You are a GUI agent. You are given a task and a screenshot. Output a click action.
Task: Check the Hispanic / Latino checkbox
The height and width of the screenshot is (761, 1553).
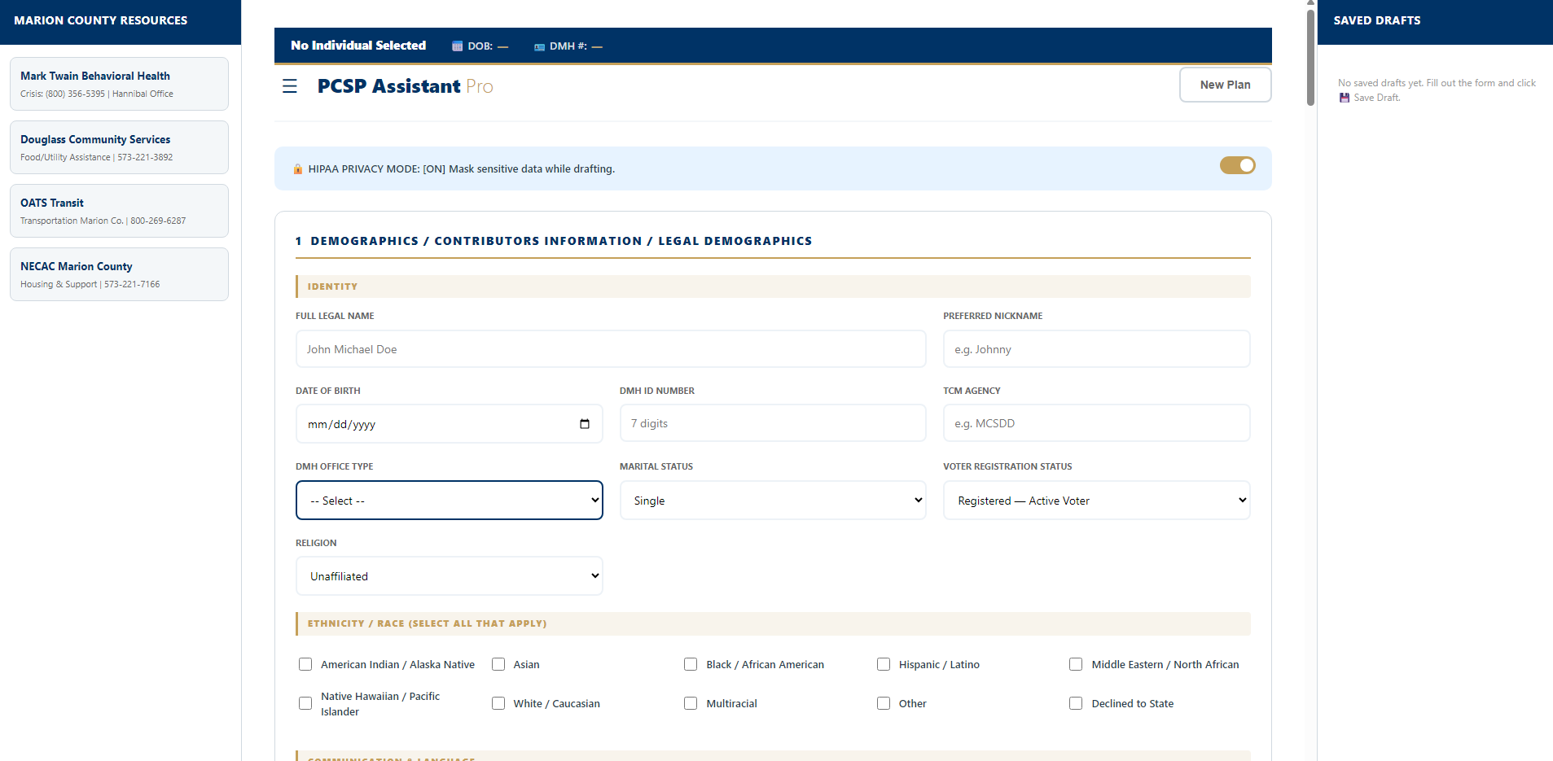point(883,664)
